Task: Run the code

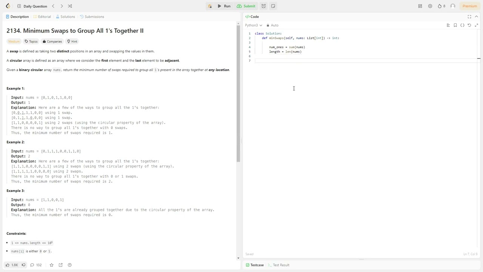Action: (224, 6)
